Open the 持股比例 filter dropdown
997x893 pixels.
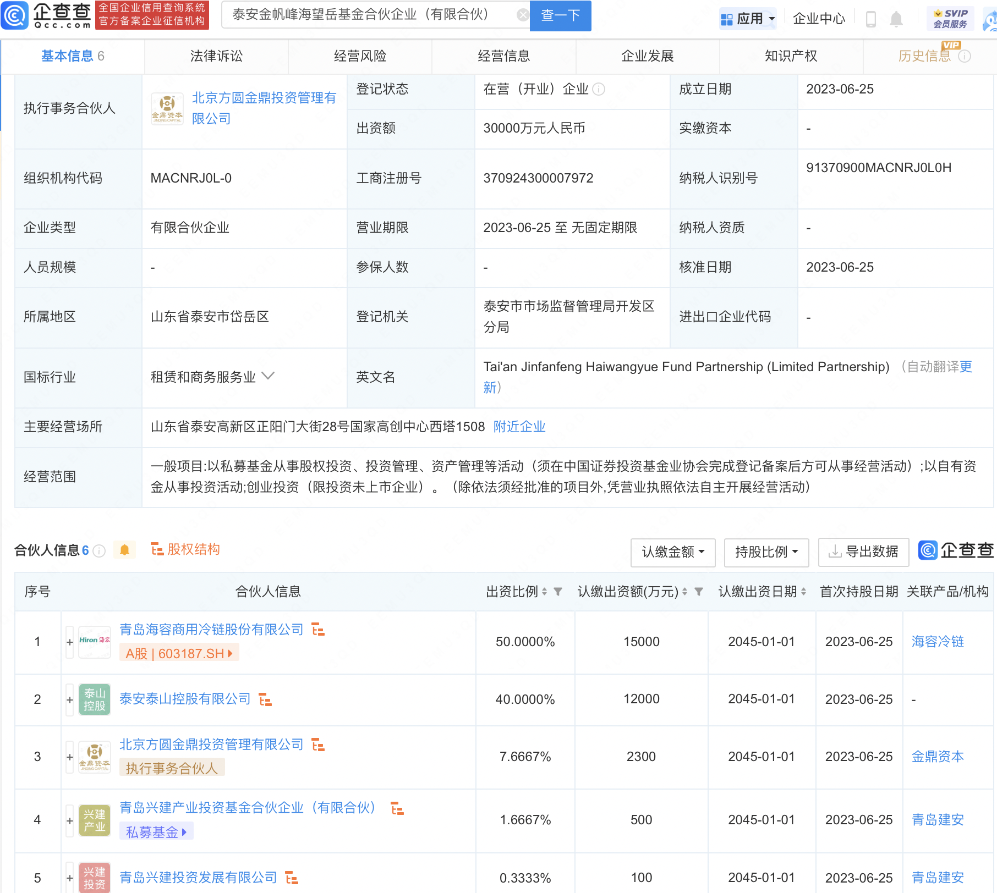766,552
